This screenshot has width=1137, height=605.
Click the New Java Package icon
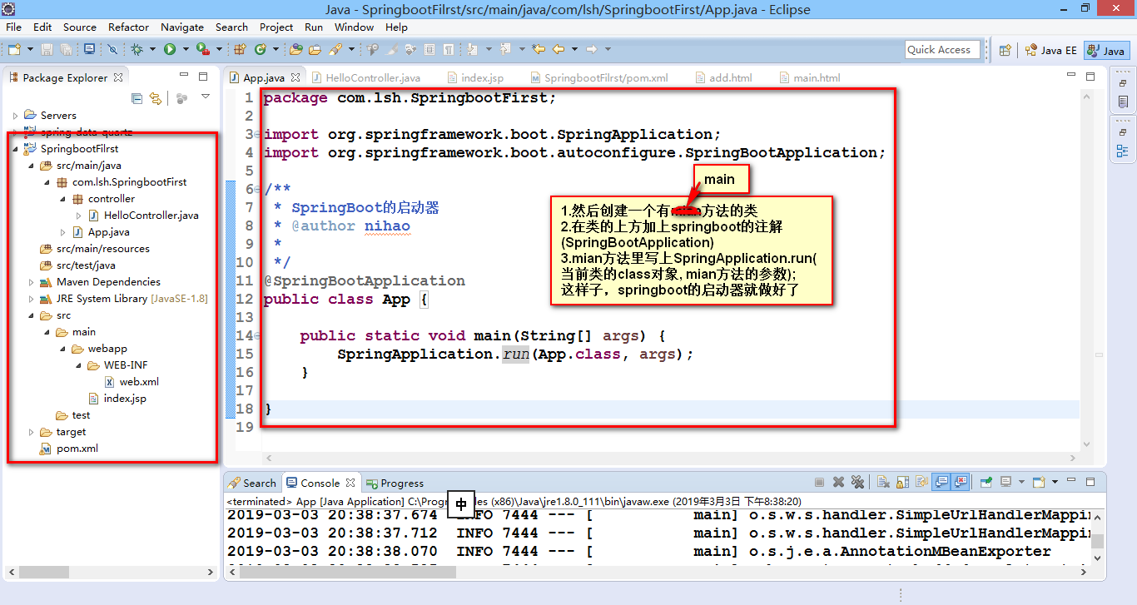click(240, 50)
